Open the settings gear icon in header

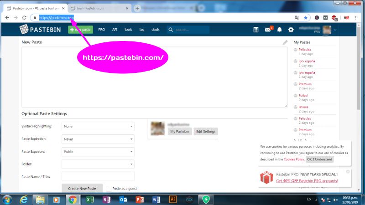tap(291, 30)
